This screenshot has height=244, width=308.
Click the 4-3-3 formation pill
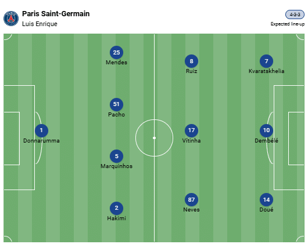point(295,14)
